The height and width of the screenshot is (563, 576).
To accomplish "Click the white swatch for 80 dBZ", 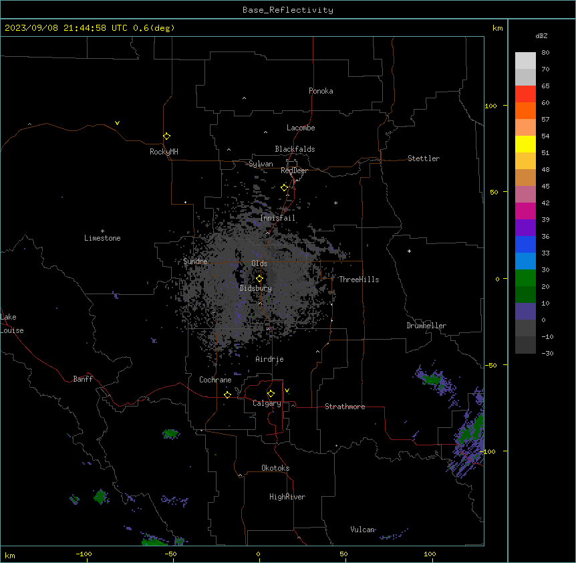I will (525, 61).
